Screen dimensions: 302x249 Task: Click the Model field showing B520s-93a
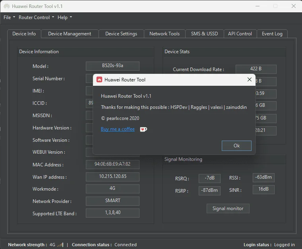pyautogui.click(x=112, y=66)
